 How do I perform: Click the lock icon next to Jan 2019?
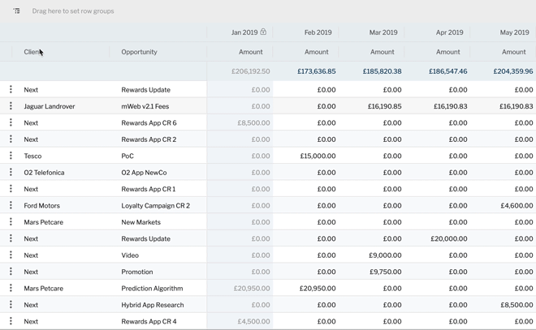pos(263,32)
